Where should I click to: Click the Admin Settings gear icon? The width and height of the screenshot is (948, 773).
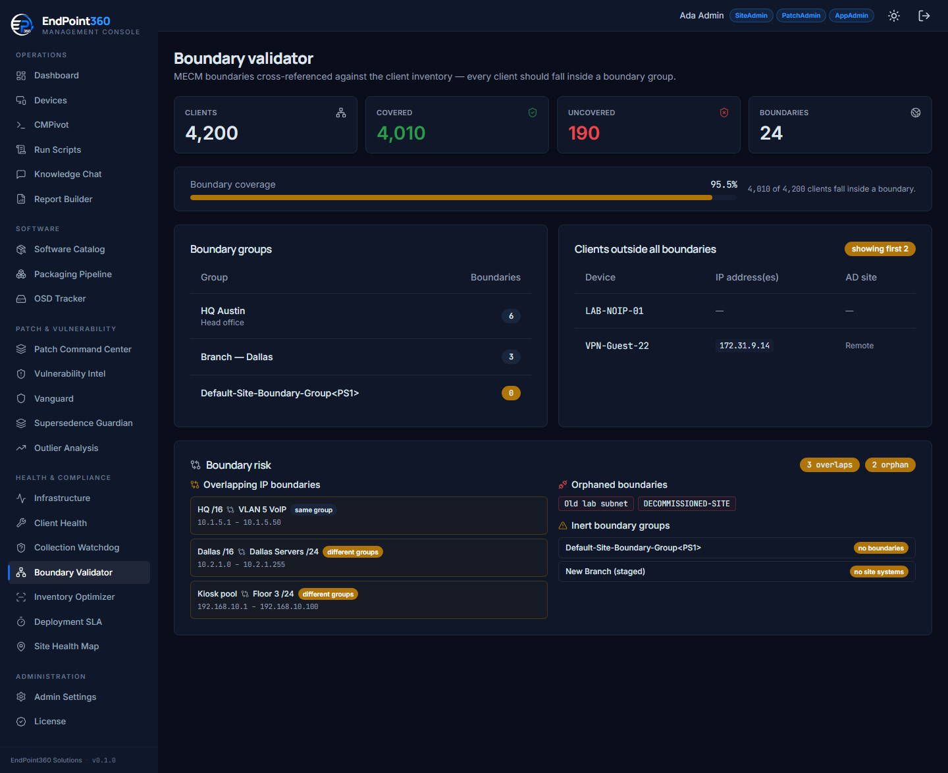[21, 697]
